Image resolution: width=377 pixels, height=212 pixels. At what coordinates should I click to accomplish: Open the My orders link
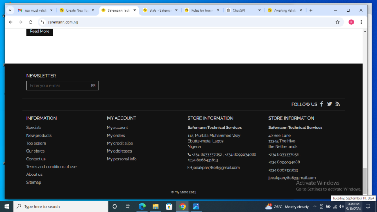click(116, 136)
